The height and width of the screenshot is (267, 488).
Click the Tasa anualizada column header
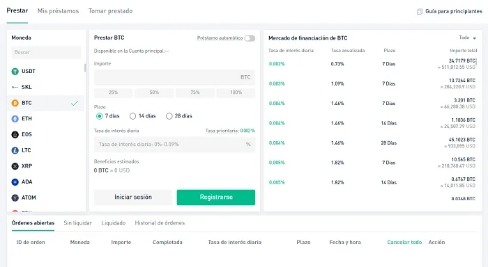pos(348,51)
